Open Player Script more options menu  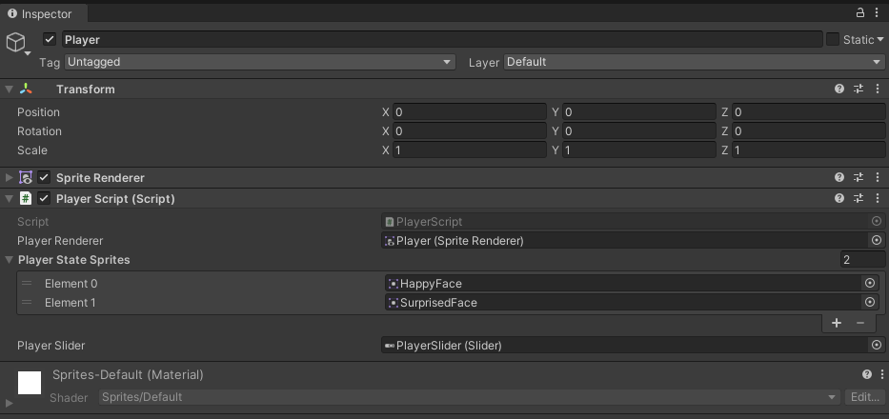pos(878,198)
